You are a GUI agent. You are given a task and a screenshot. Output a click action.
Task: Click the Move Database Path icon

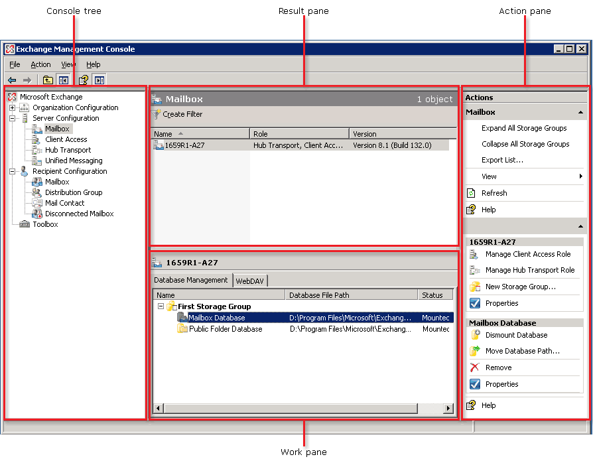point(475,352)
